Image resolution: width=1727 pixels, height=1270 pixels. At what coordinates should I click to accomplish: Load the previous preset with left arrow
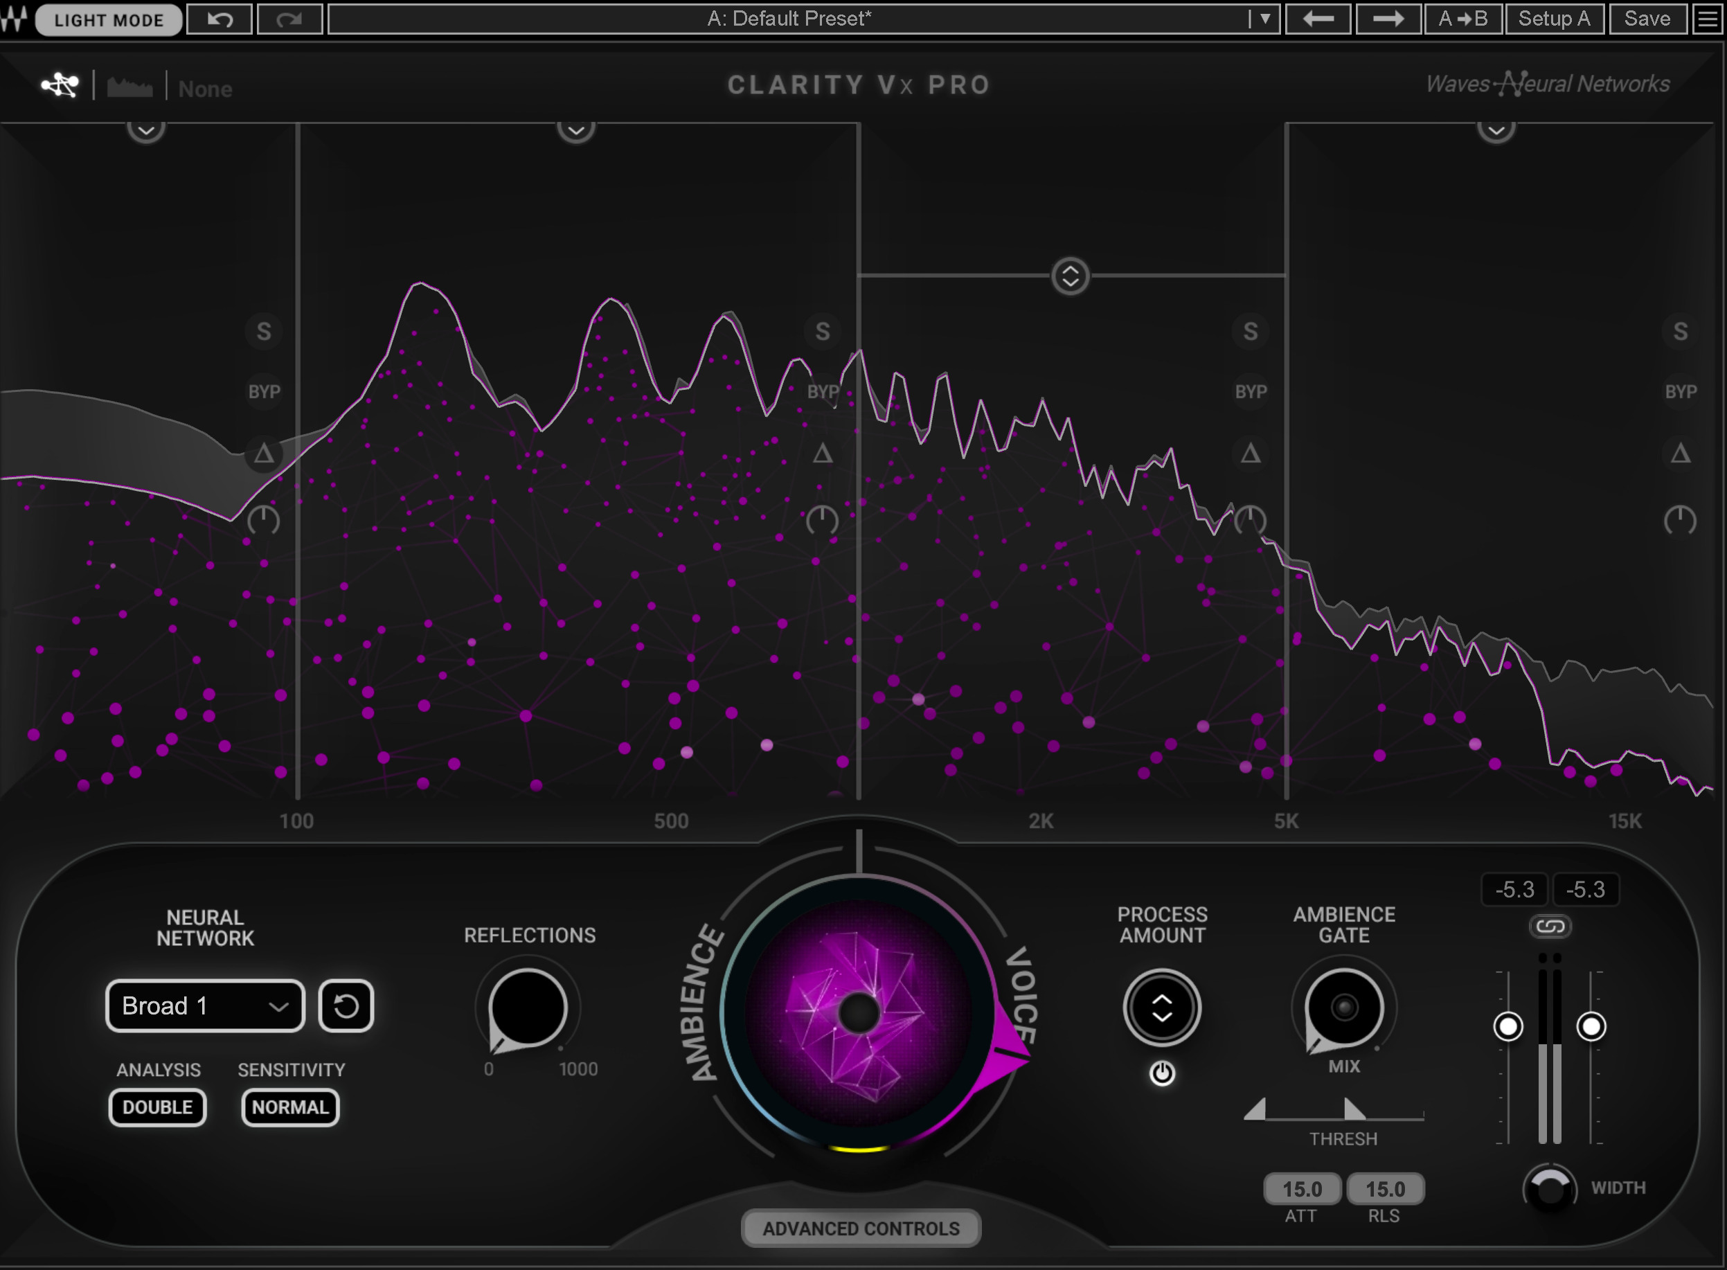(1318, 19)
